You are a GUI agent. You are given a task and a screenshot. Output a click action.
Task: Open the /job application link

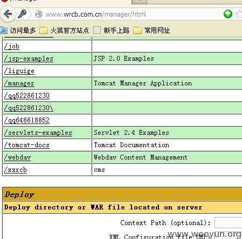pos(12,46)
